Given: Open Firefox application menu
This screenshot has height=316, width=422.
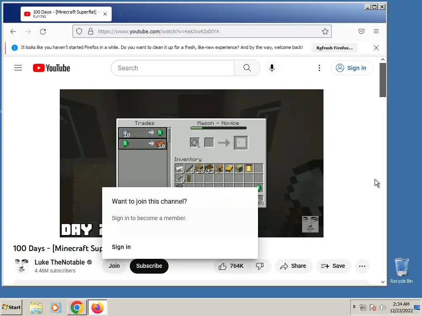Looking at the screenshot, I should [x=376, y=31].
